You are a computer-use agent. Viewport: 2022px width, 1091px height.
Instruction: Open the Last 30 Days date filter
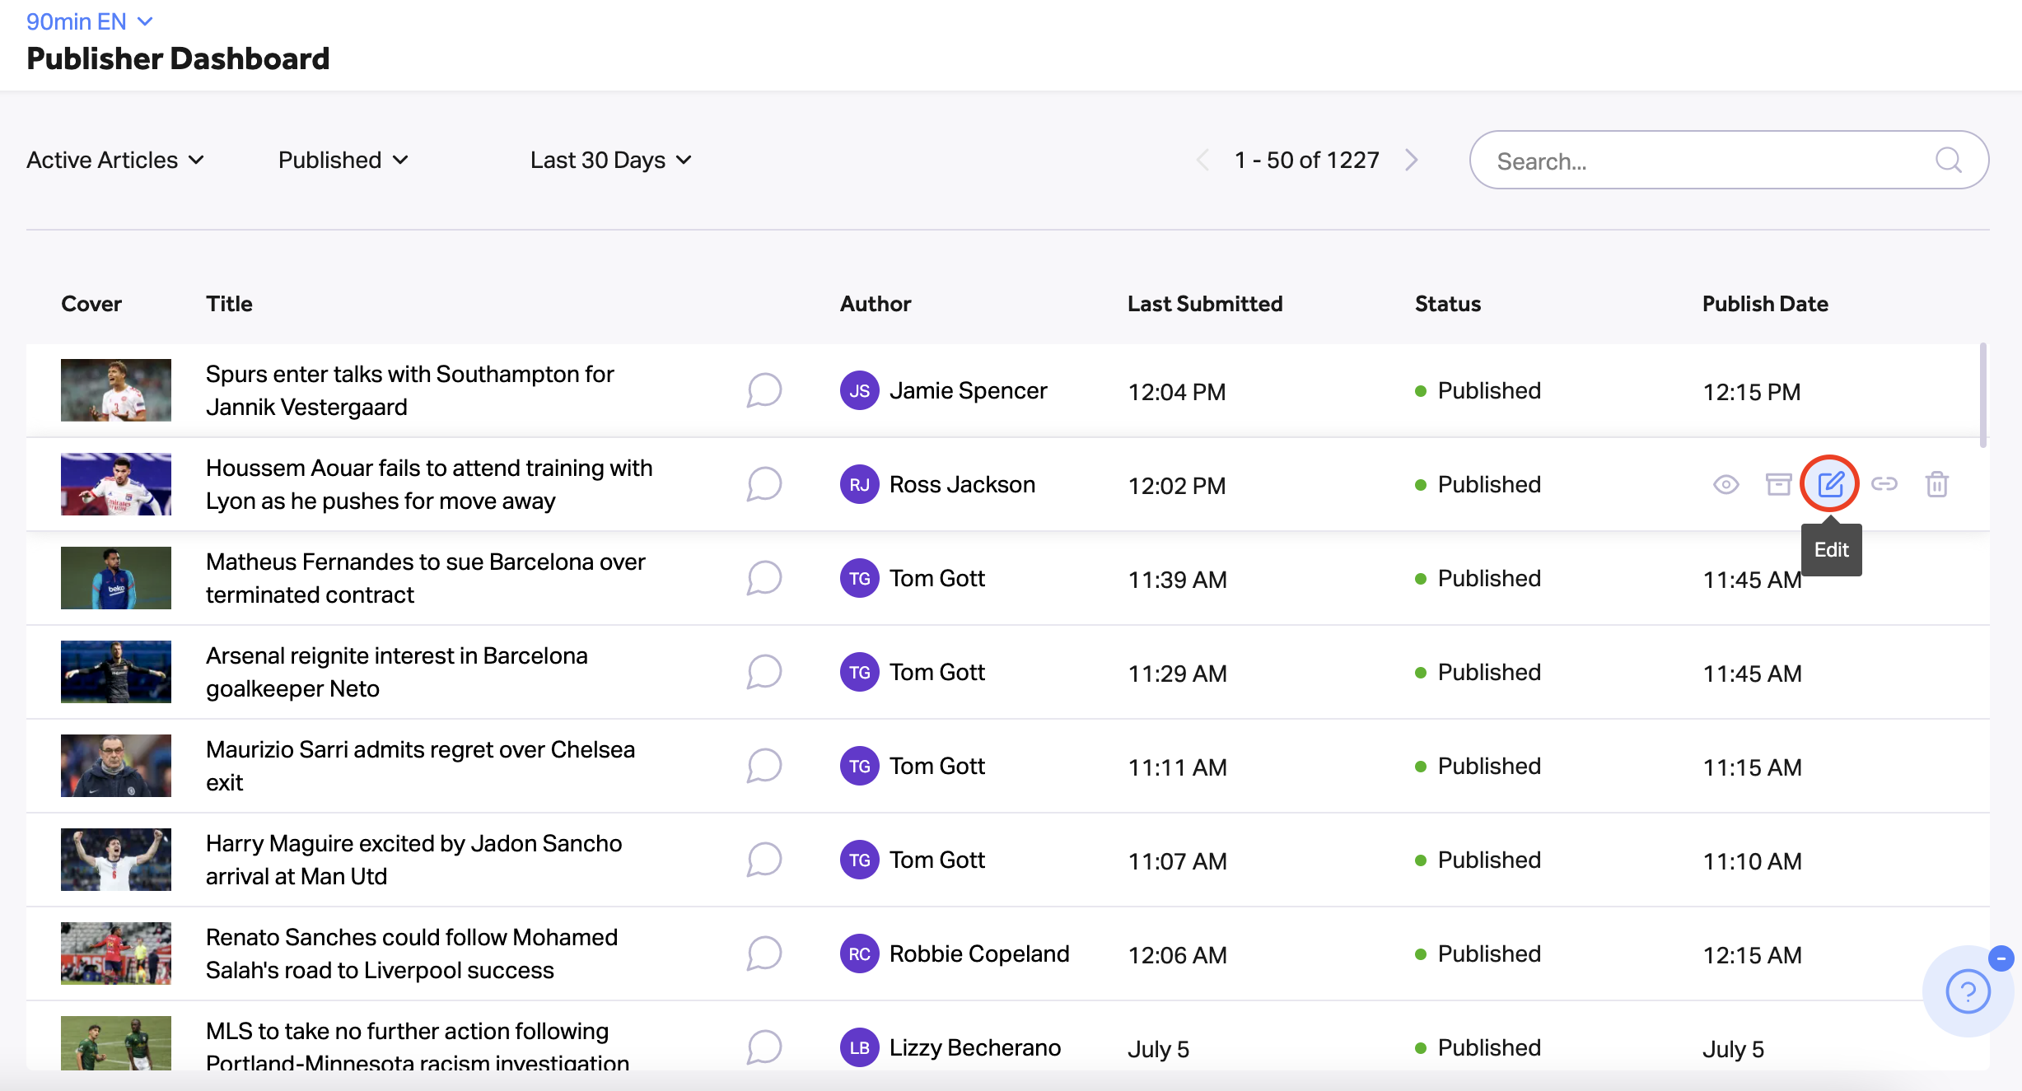coord(611,160)
